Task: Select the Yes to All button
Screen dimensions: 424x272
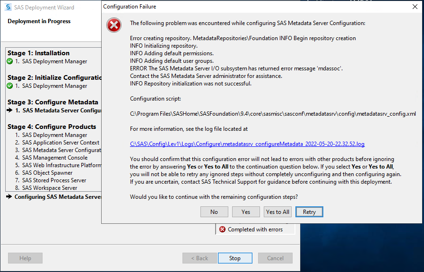Action: tap(277, 212)
